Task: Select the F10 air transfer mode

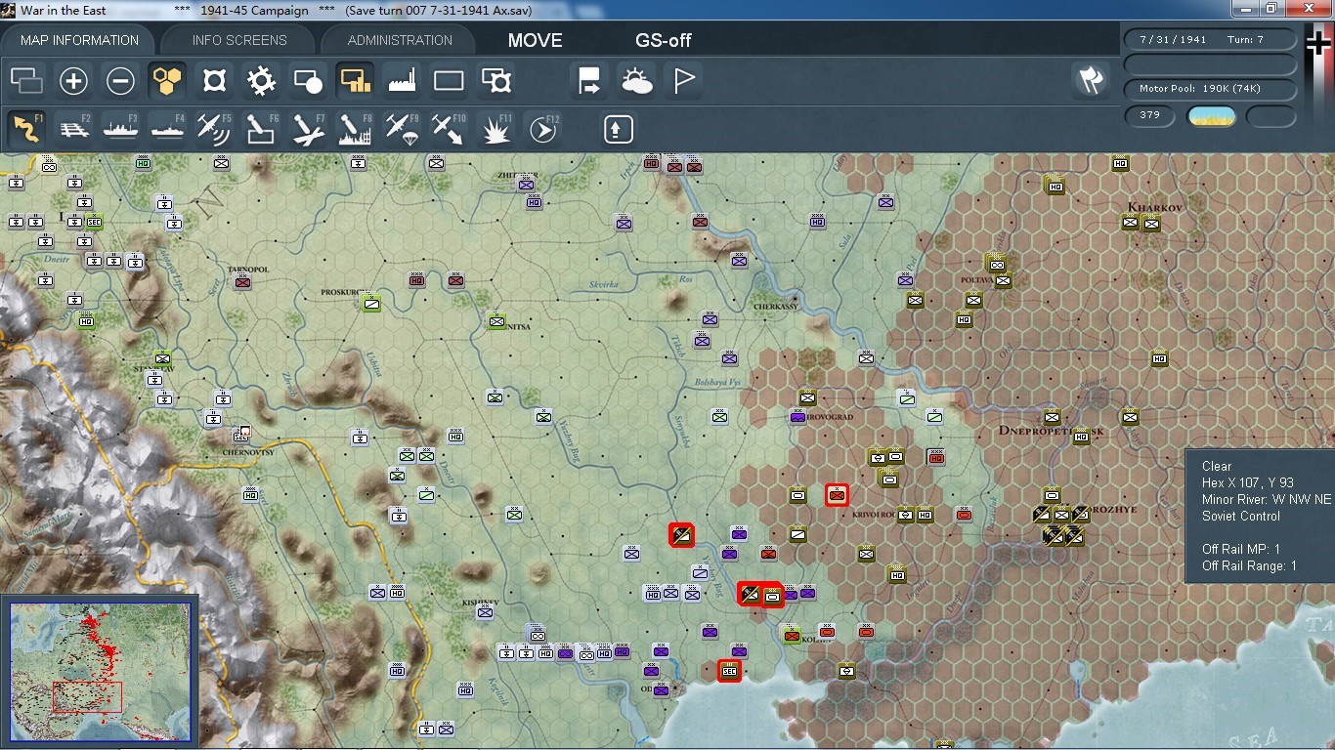Action: tap(449, 129)
